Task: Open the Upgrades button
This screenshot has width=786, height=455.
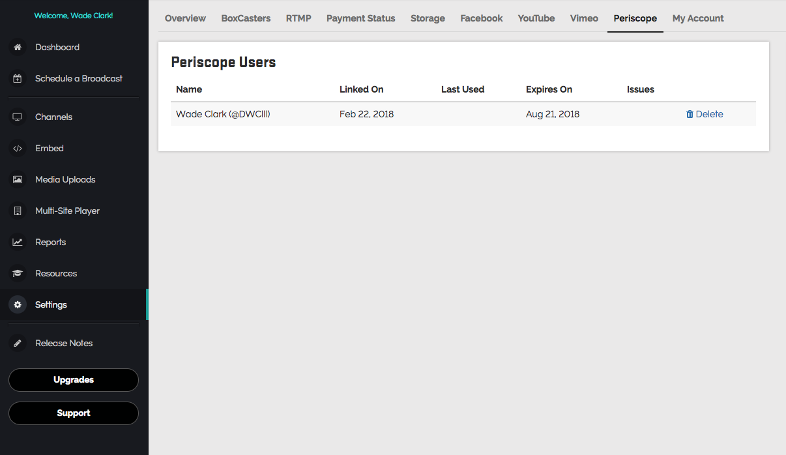Action: pos(74,380)
